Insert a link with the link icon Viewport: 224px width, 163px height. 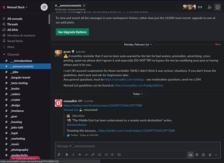point(93,154)
